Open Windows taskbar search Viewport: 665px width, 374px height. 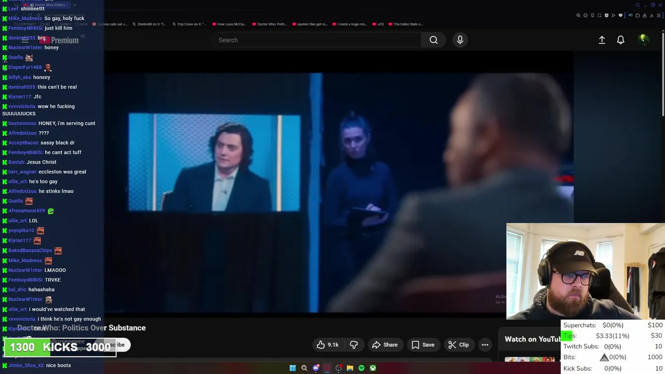[304, 368]
